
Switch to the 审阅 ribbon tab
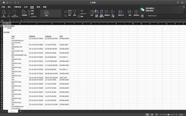38,7
